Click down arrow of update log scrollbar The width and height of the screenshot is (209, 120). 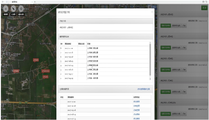pos(150,79)
